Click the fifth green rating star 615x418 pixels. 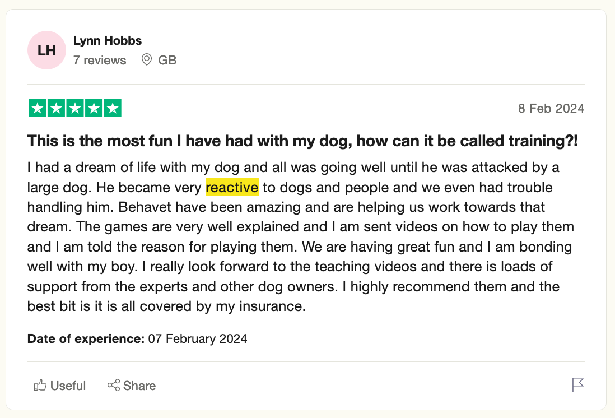[x=113, y=108]
